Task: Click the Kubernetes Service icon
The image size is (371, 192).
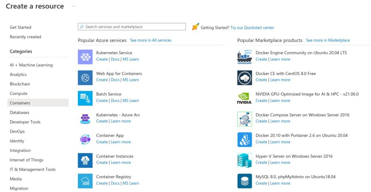Action: click(x=85, y=57)
